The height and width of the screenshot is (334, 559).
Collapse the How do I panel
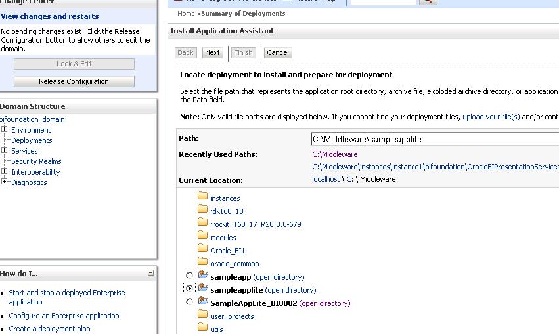tap(151, 273)
